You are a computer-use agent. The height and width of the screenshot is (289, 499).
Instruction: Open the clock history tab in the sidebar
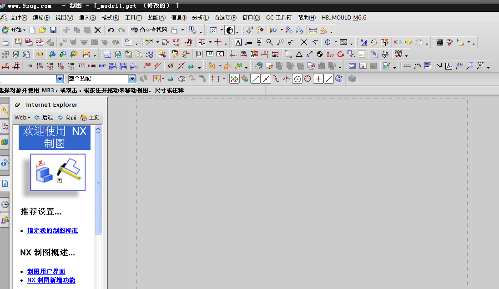point(5,204)
